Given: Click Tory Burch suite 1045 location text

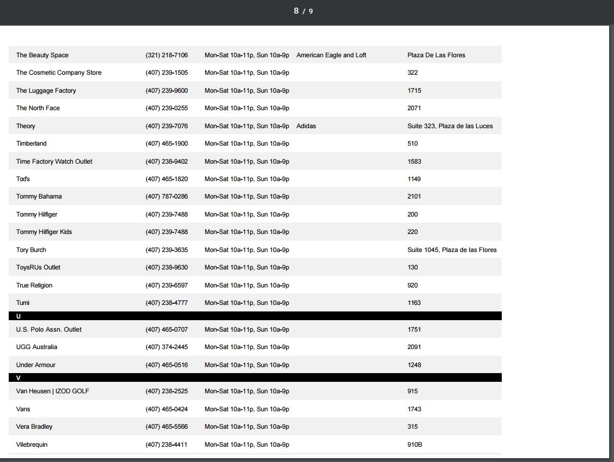Looking at the screenshot, I should (x=452, y=250).
